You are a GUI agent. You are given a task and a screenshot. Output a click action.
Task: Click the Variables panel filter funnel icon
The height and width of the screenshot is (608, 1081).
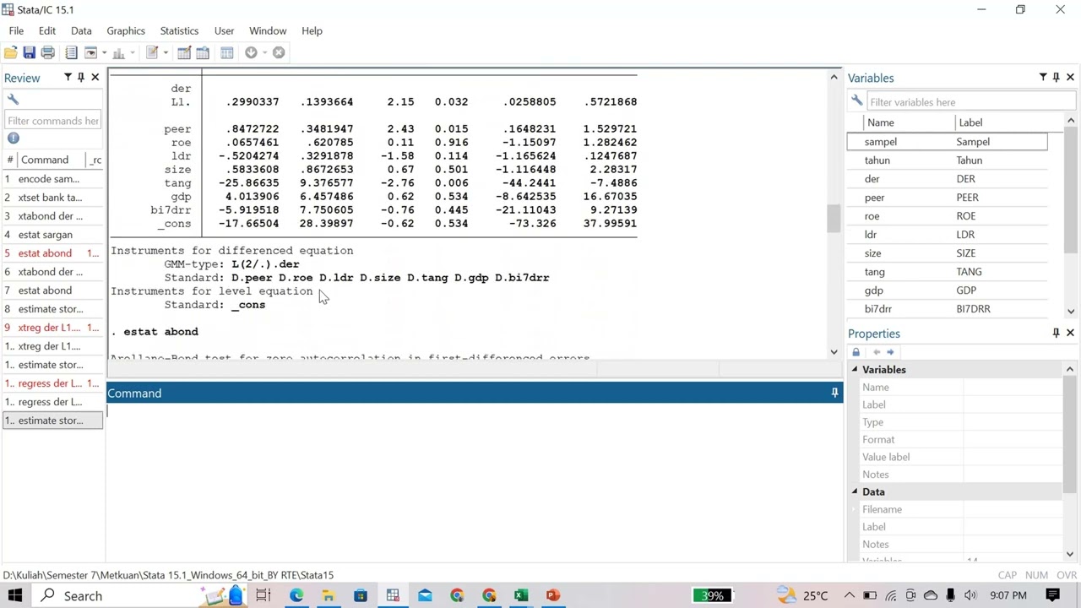1043,78
